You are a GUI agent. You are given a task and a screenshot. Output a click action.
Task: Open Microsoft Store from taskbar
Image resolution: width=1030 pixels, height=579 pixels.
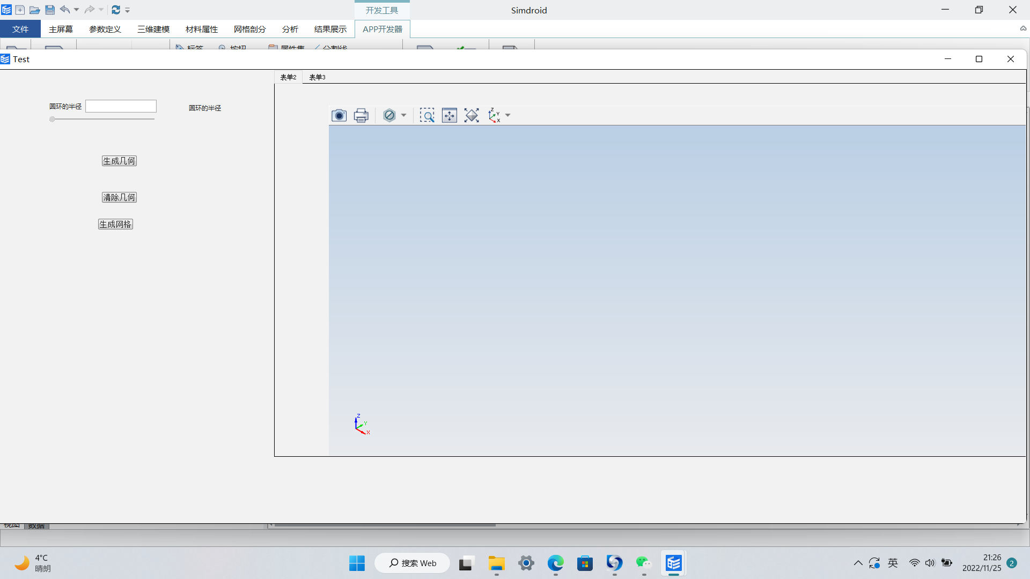coord(585,563)
